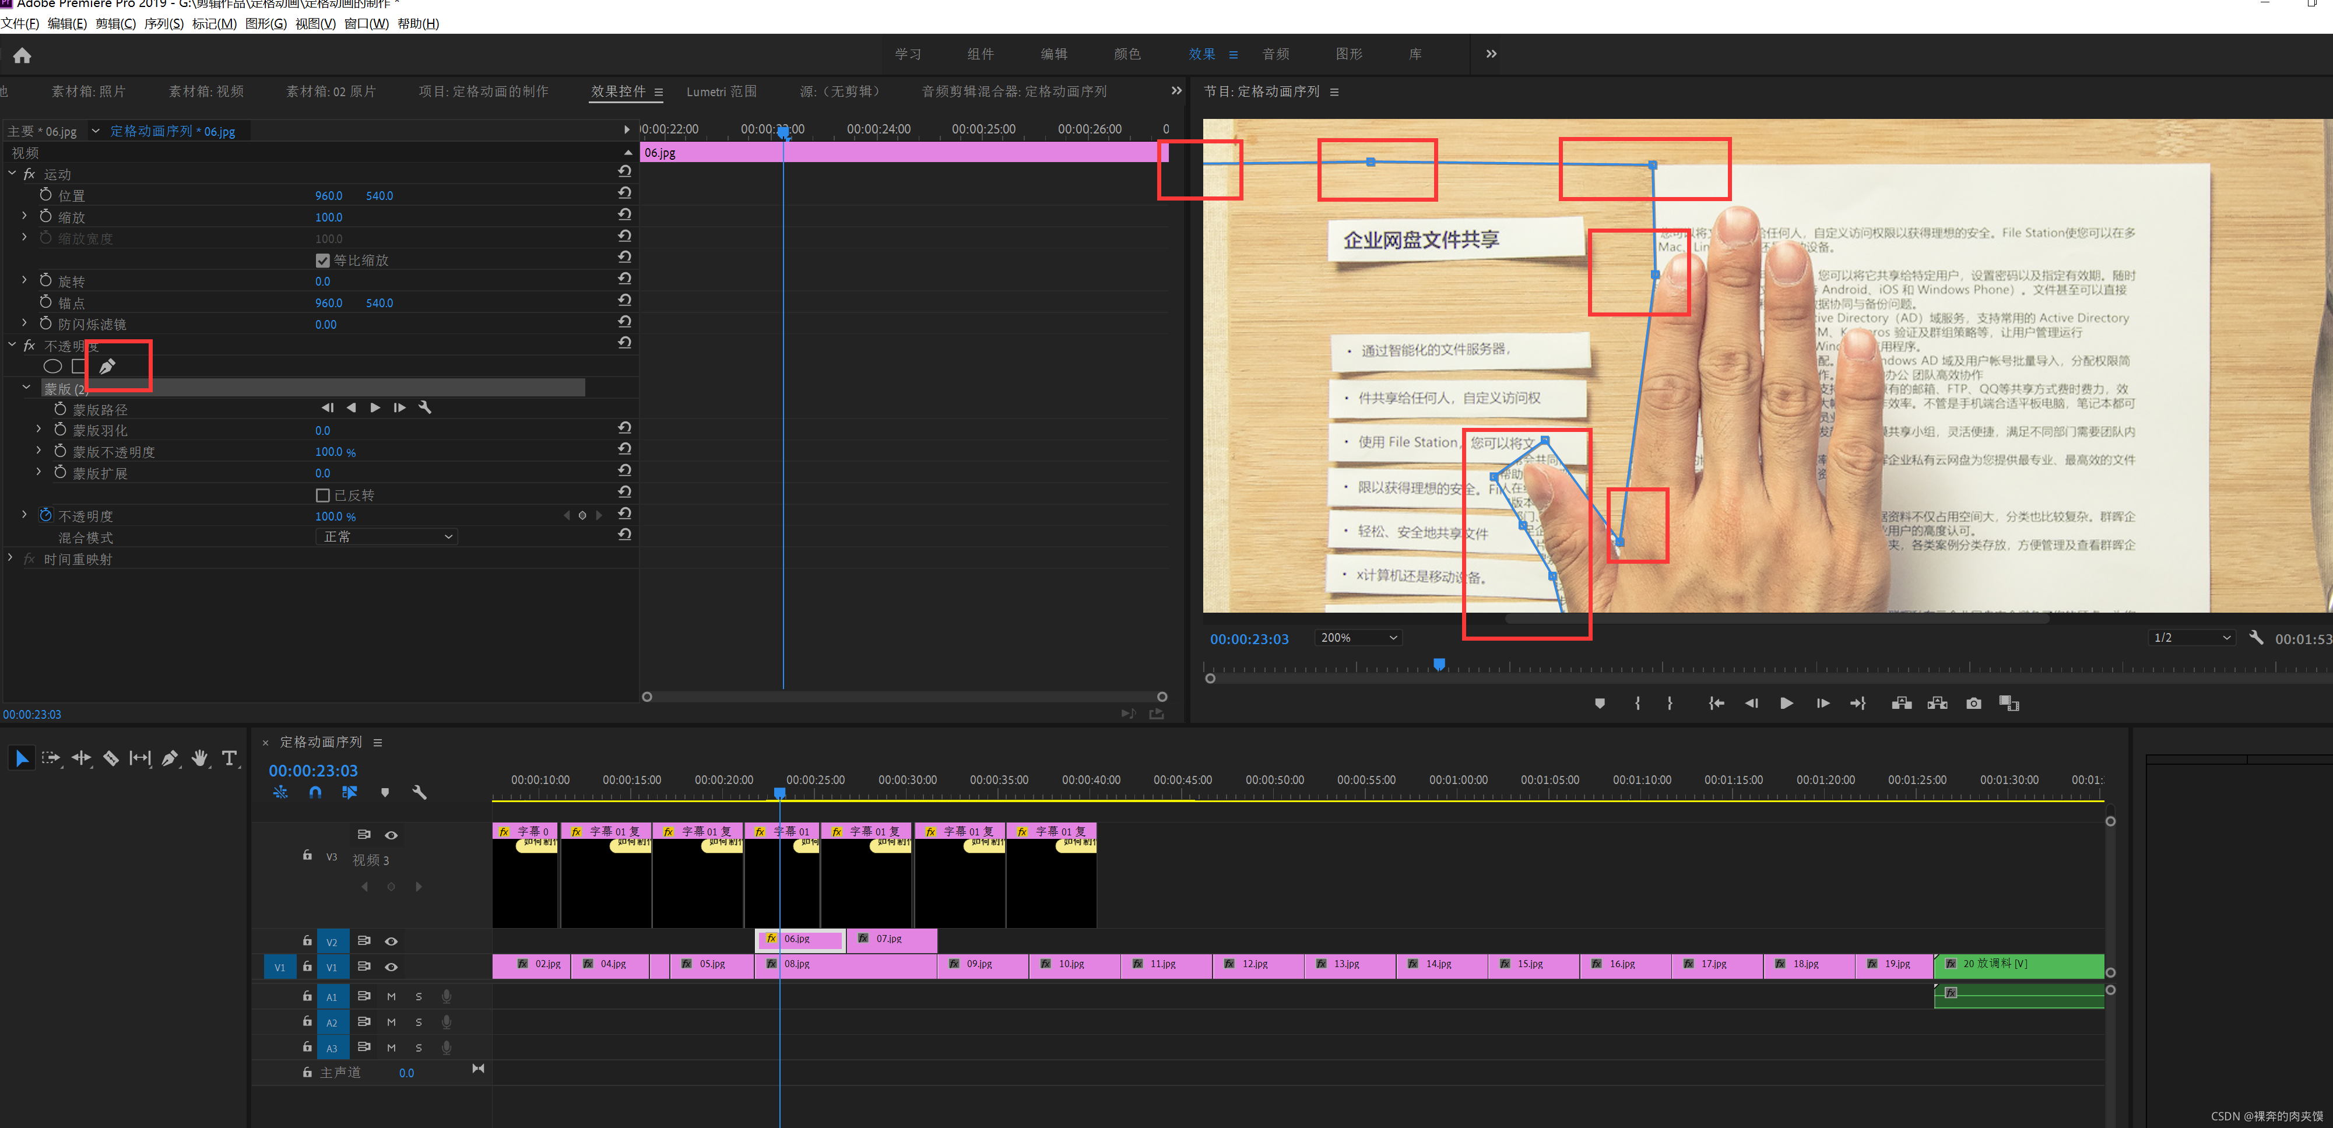The height and width of the screenshot is (1128, 2333).
Task: Enable the 已反转 mask checkbox
Action: [x=322, y=495]
